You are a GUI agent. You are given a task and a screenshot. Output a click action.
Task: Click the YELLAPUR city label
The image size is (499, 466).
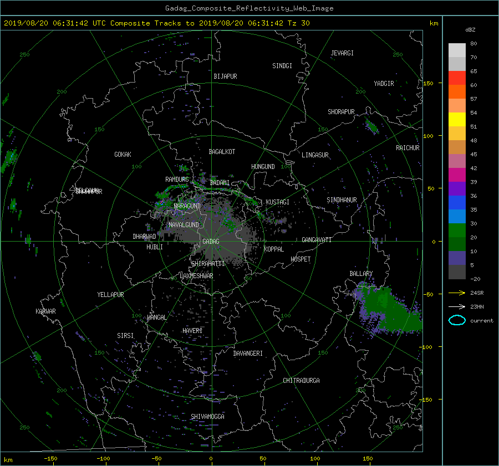[110, 295]
